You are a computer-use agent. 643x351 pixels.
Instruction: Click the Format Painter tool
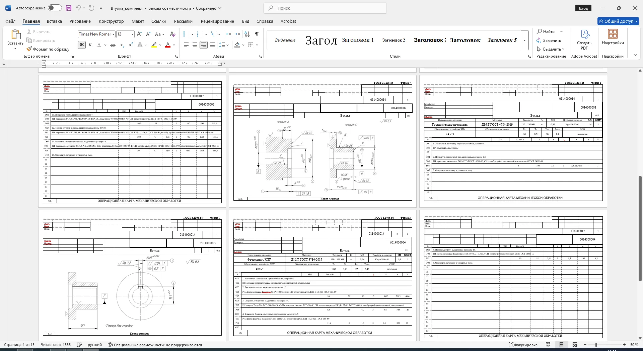point(48,49)
